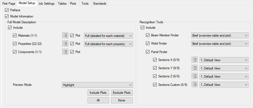The image size is (253, 108).
Task: Select the Model Setup tab
Action: point(27,3)
